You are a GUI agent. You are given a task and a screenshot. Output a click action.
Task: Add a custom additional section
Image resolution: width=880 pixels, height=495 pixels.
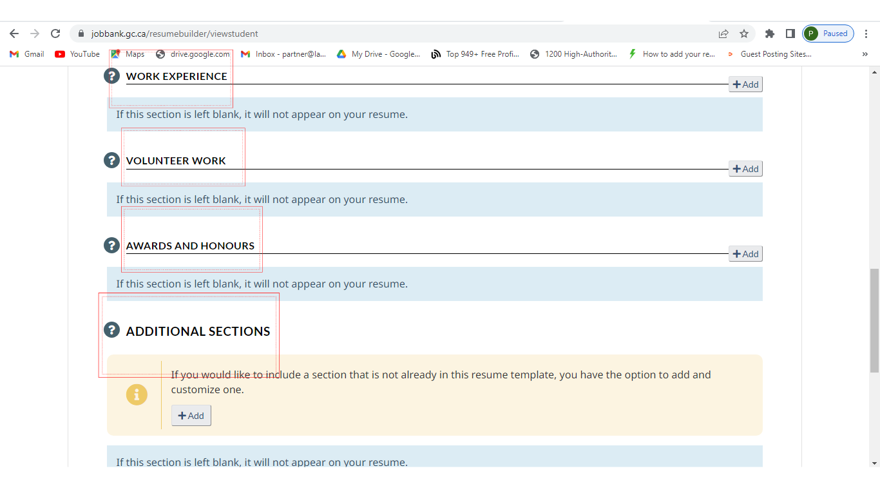(191, 416)
